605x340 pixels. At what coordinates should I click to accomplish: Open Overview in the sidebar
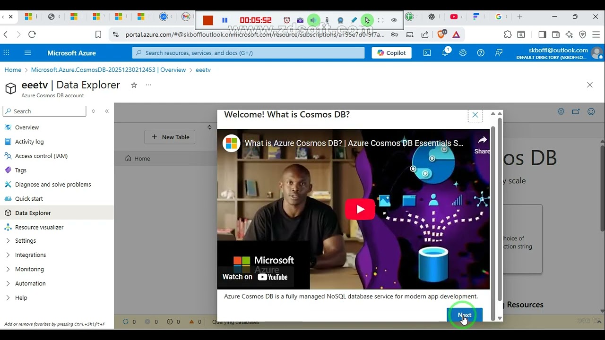tap(27, 127)
